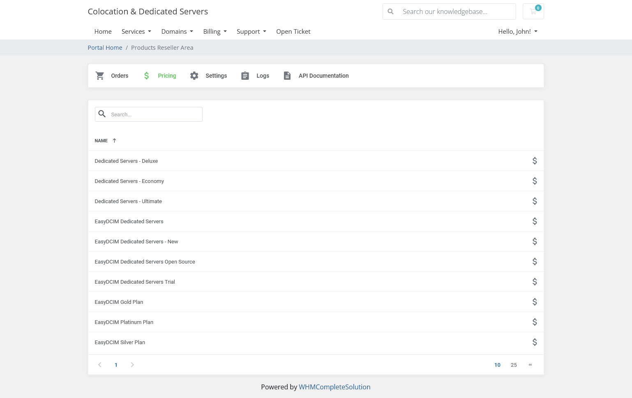Expand the Support dropdown menu

coord(251,32)
